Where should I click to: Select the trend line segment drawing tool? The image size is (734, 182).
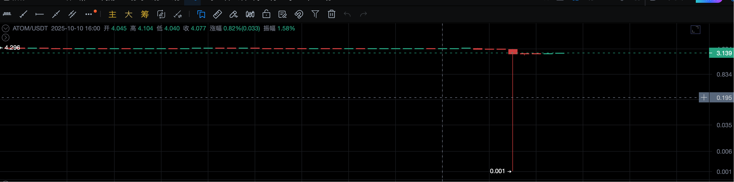click(x=23, y=14)
